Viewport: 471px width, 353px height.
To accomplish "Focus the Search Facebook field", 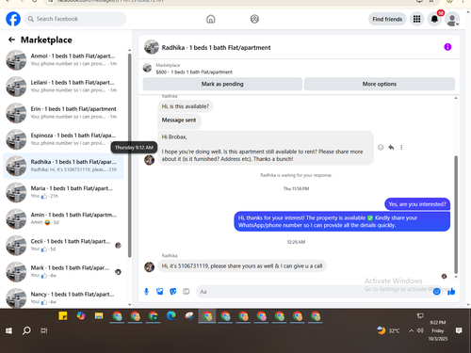I will point(75,19).
